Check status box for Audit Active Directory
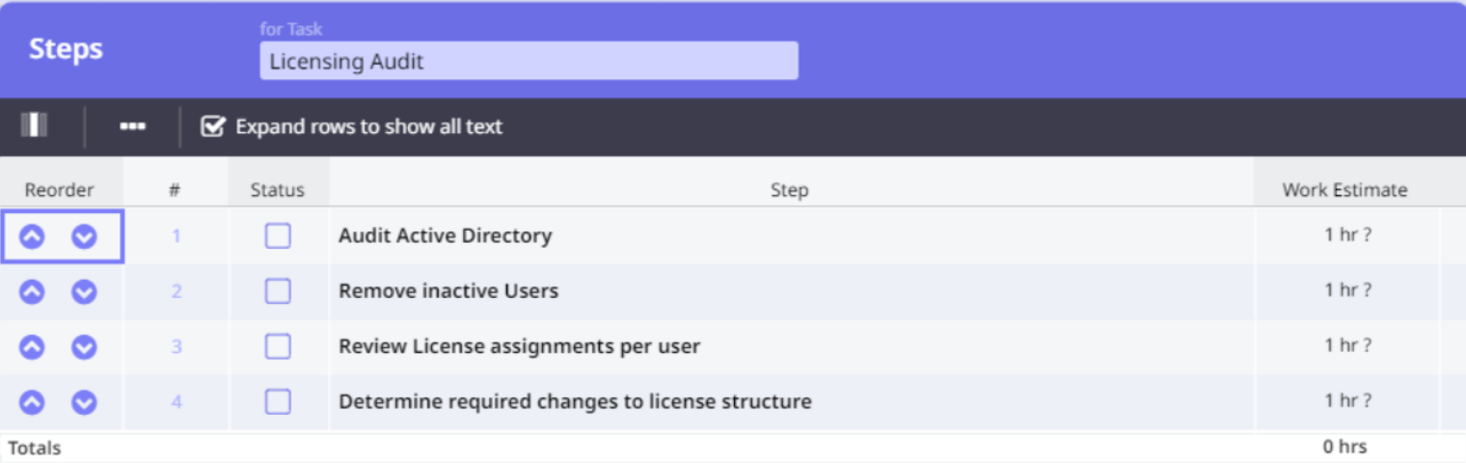The width and height of the screenshot is (1466, 463). [278, 236]
